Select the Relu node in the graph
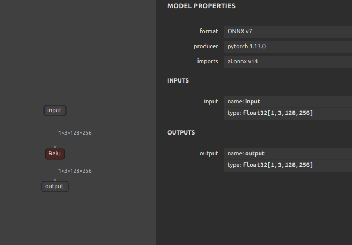Image resolution: width=352 pixels, height=245 pixels. coord(55,154)
